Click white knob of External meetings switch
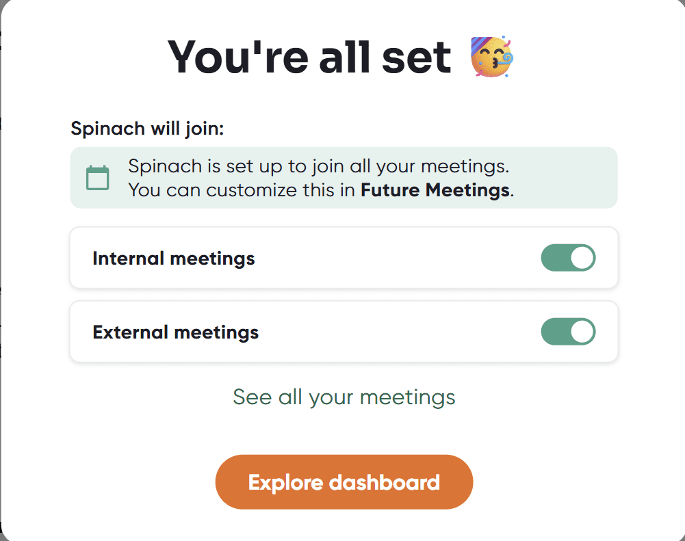 tap(582, 332)
